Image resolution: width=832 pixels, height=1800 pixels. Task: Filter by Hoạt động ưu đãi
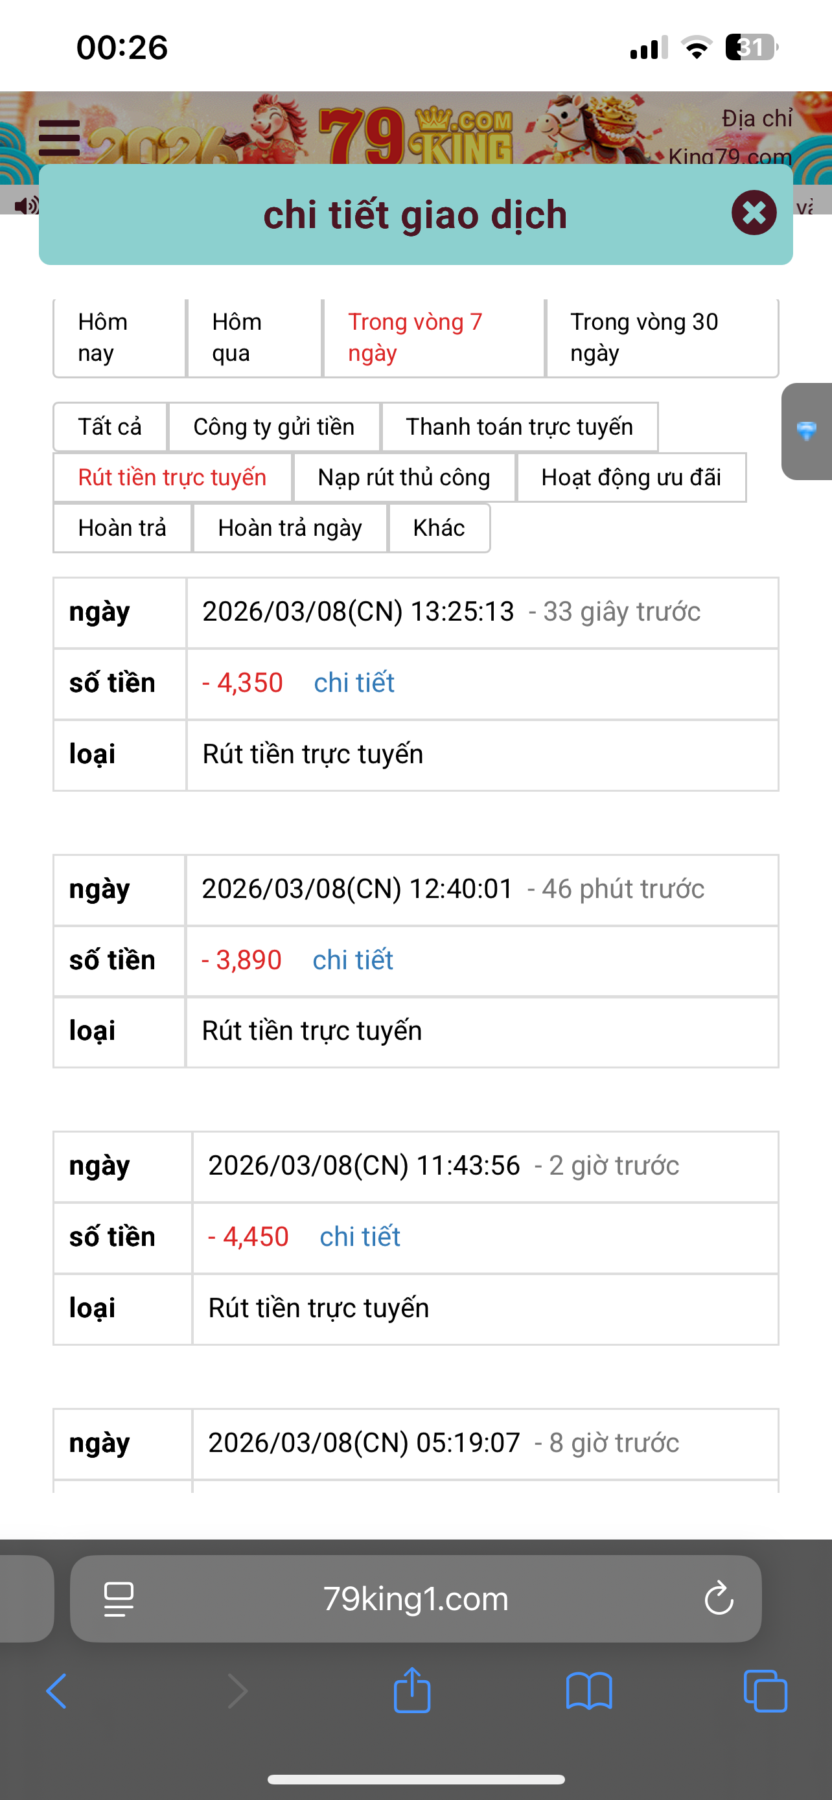(631, 478)
